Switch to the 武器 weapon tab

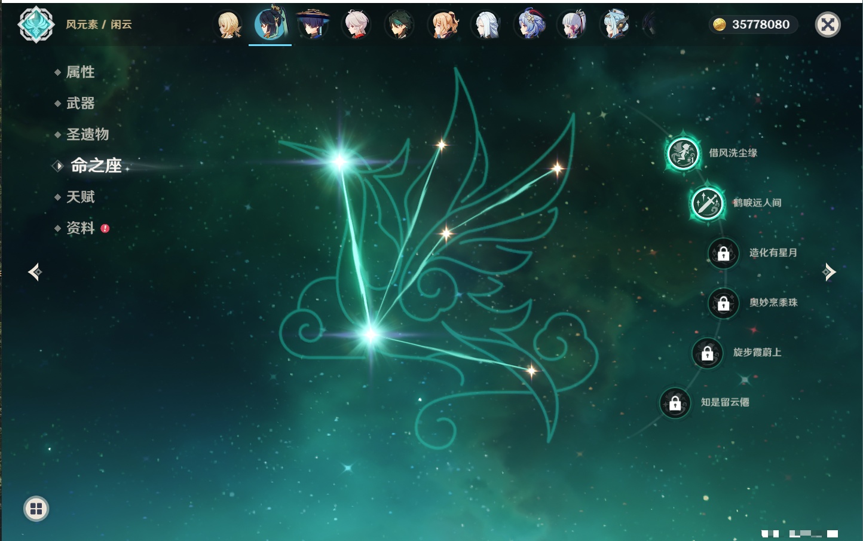pos(80,103)
